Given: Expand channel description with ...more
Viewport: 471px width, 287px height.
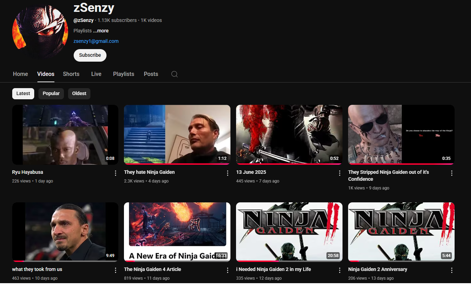Looking at the screenshot, I should [101, 31].
